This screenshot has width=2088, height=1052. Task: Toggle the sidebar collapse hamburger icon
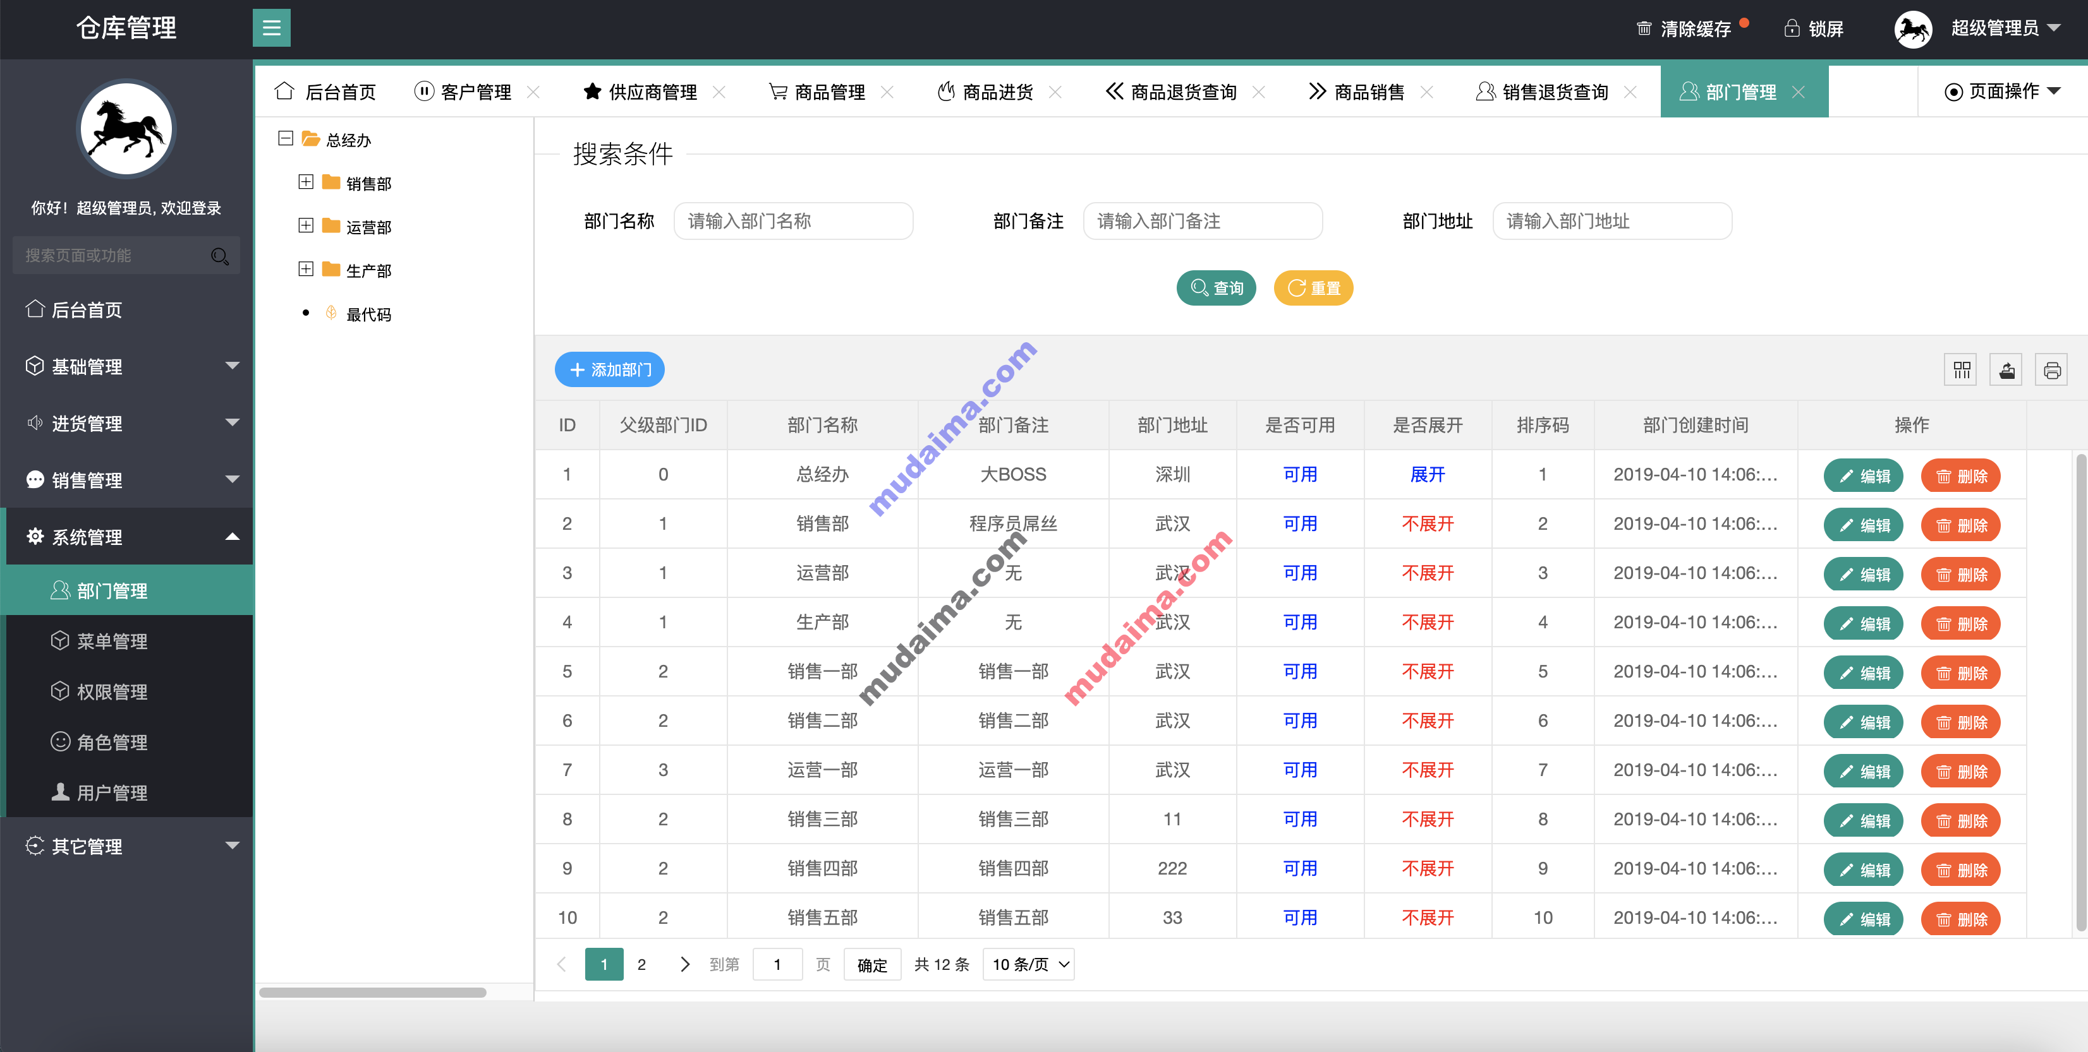(272, 28)
